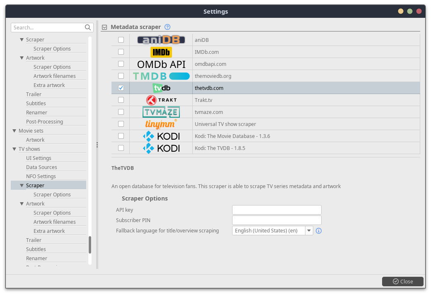Enable the Kodi: The TVDB checkbox

pos(121,148)
